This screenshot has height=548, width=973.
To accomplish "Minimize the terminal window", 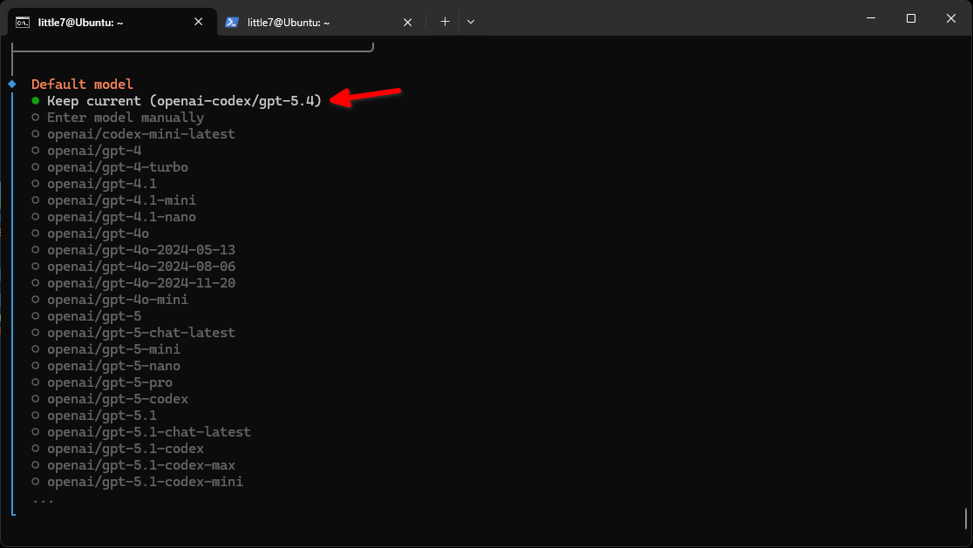I will click(x=870, y=18).
